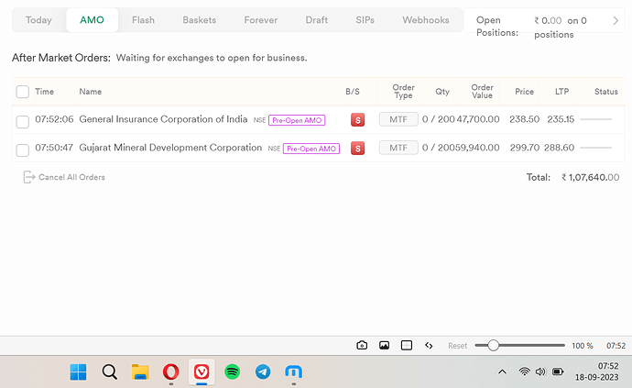Switch to the Forever tab
This screenshot has height=388, width=632.
tap(261, 20)
